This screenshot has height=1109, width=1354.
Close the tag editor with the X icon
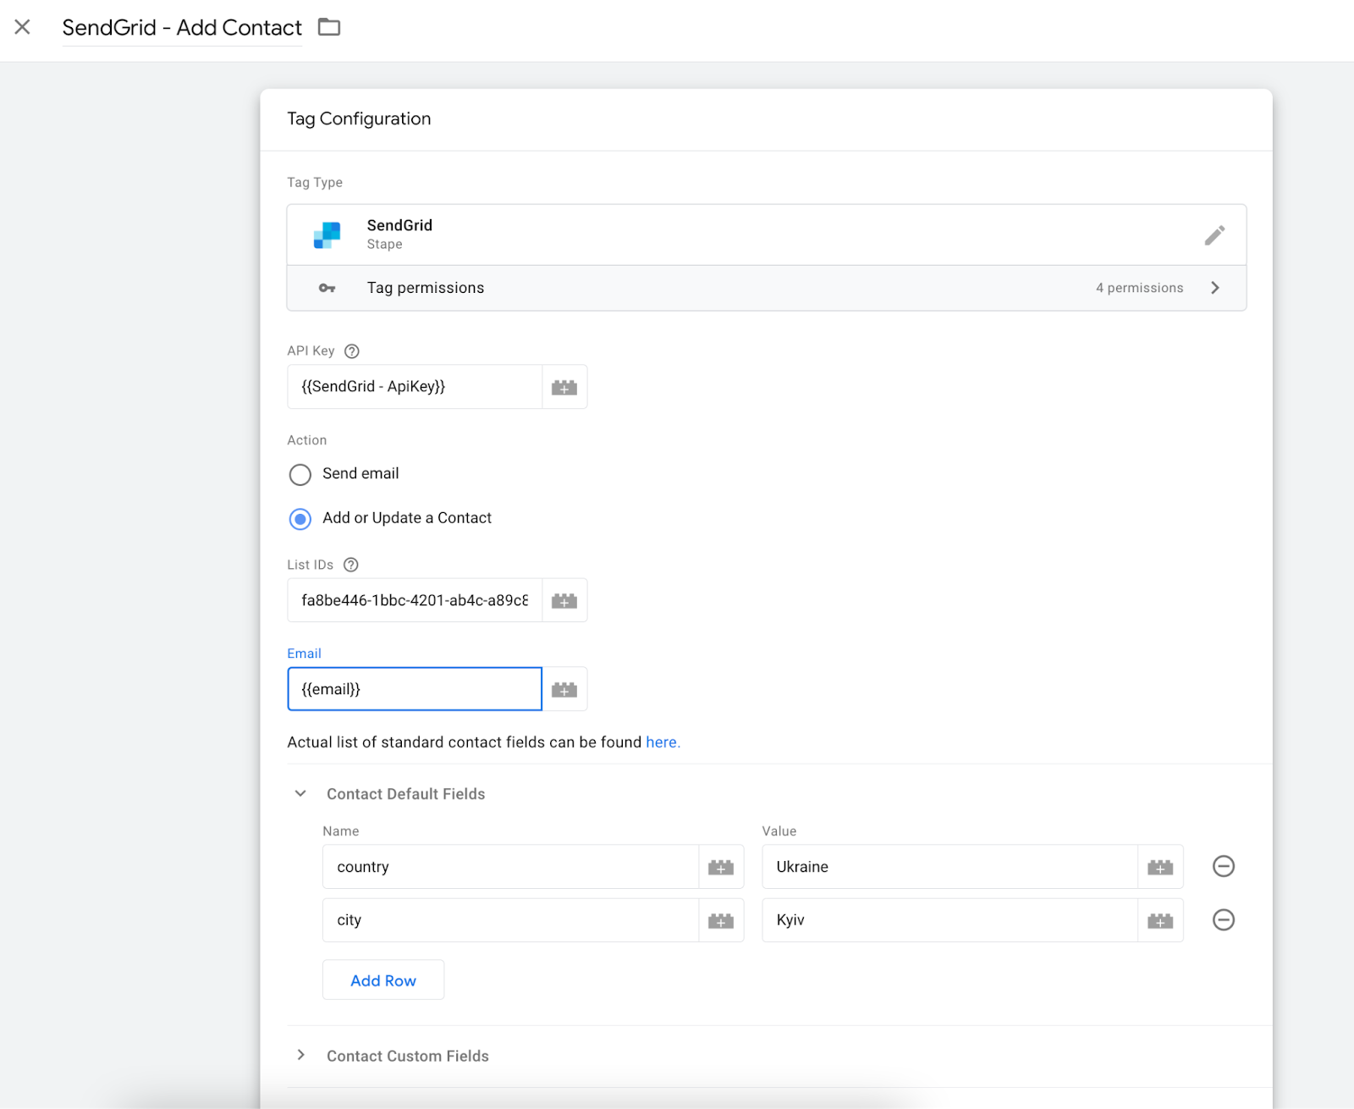pyautogui.click(x=23, y=27)
